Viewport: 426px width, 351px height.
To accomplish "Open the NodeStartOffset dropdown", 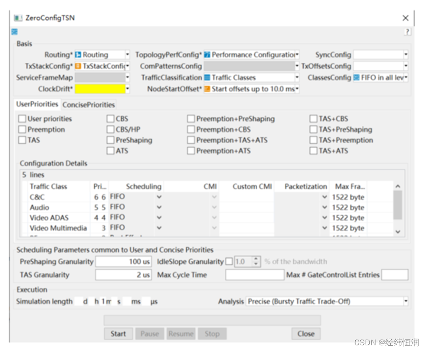I will coord(297,89).
